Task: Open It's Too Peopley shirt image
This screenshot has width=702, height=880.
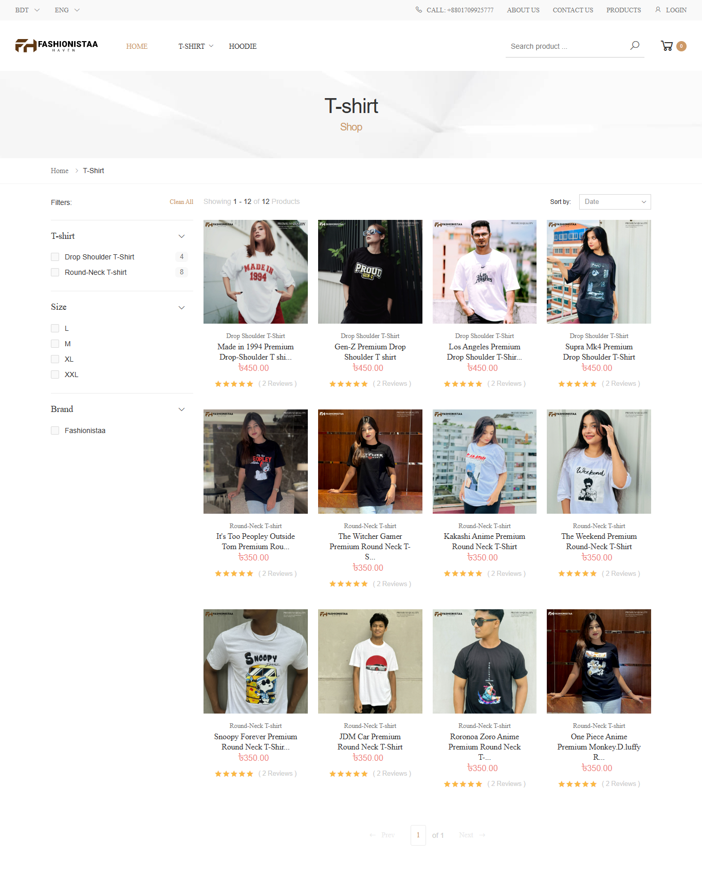Action: click(x=255, y=461)
